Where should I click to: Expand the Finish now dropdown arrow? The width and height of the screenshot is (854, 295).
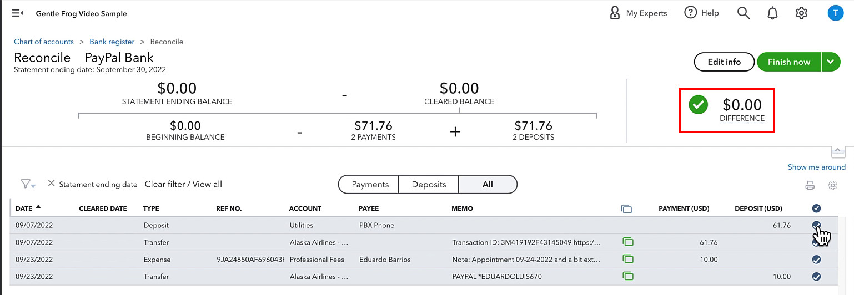[830, 62]
